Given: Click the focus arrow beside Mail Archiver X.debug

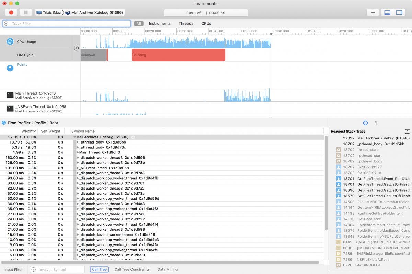Looking at the screenshot, I should coord(133,137).
